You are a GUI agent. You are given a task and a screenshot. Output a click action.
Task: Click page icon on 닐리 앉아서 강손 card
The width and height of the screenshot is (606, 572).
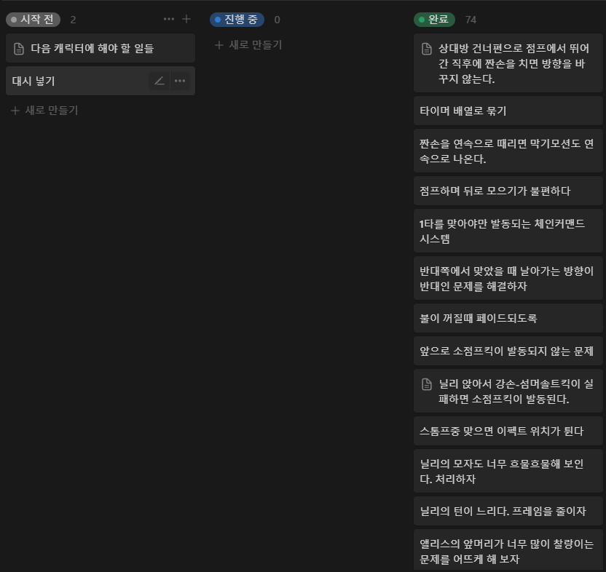pos(428,384)
